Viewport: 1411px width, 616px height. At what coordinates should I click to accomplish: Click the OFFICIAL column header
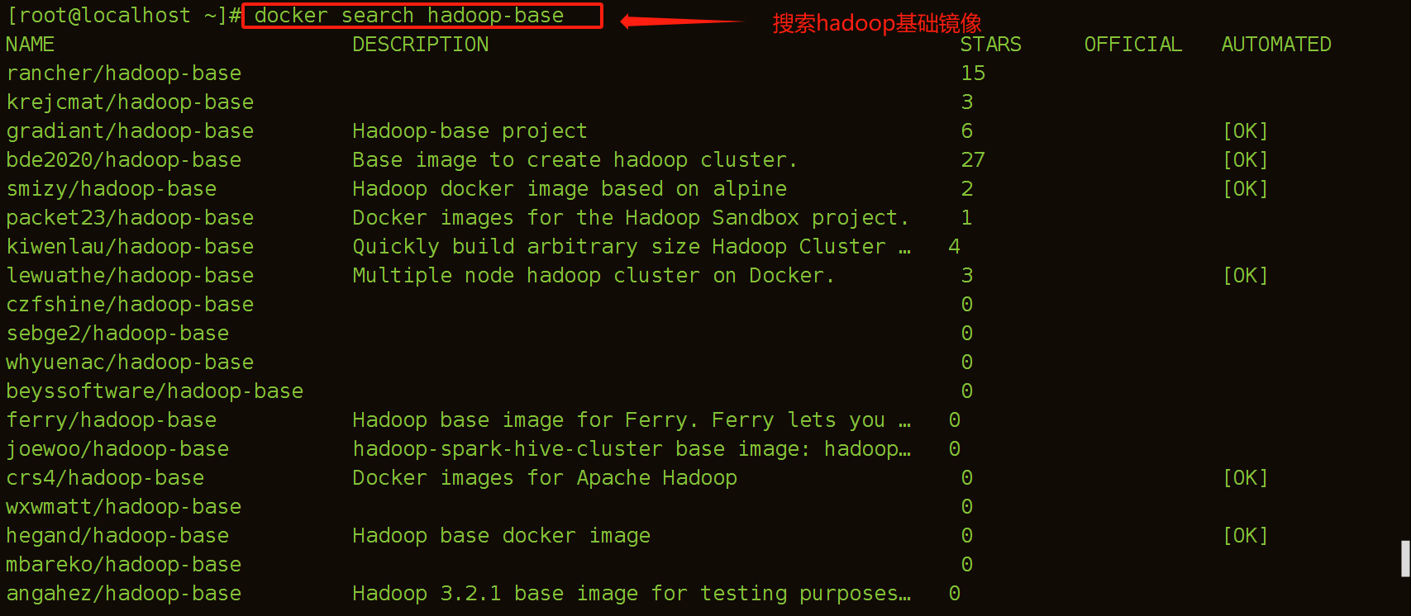pyautogui.click(x=1132, y=45)
